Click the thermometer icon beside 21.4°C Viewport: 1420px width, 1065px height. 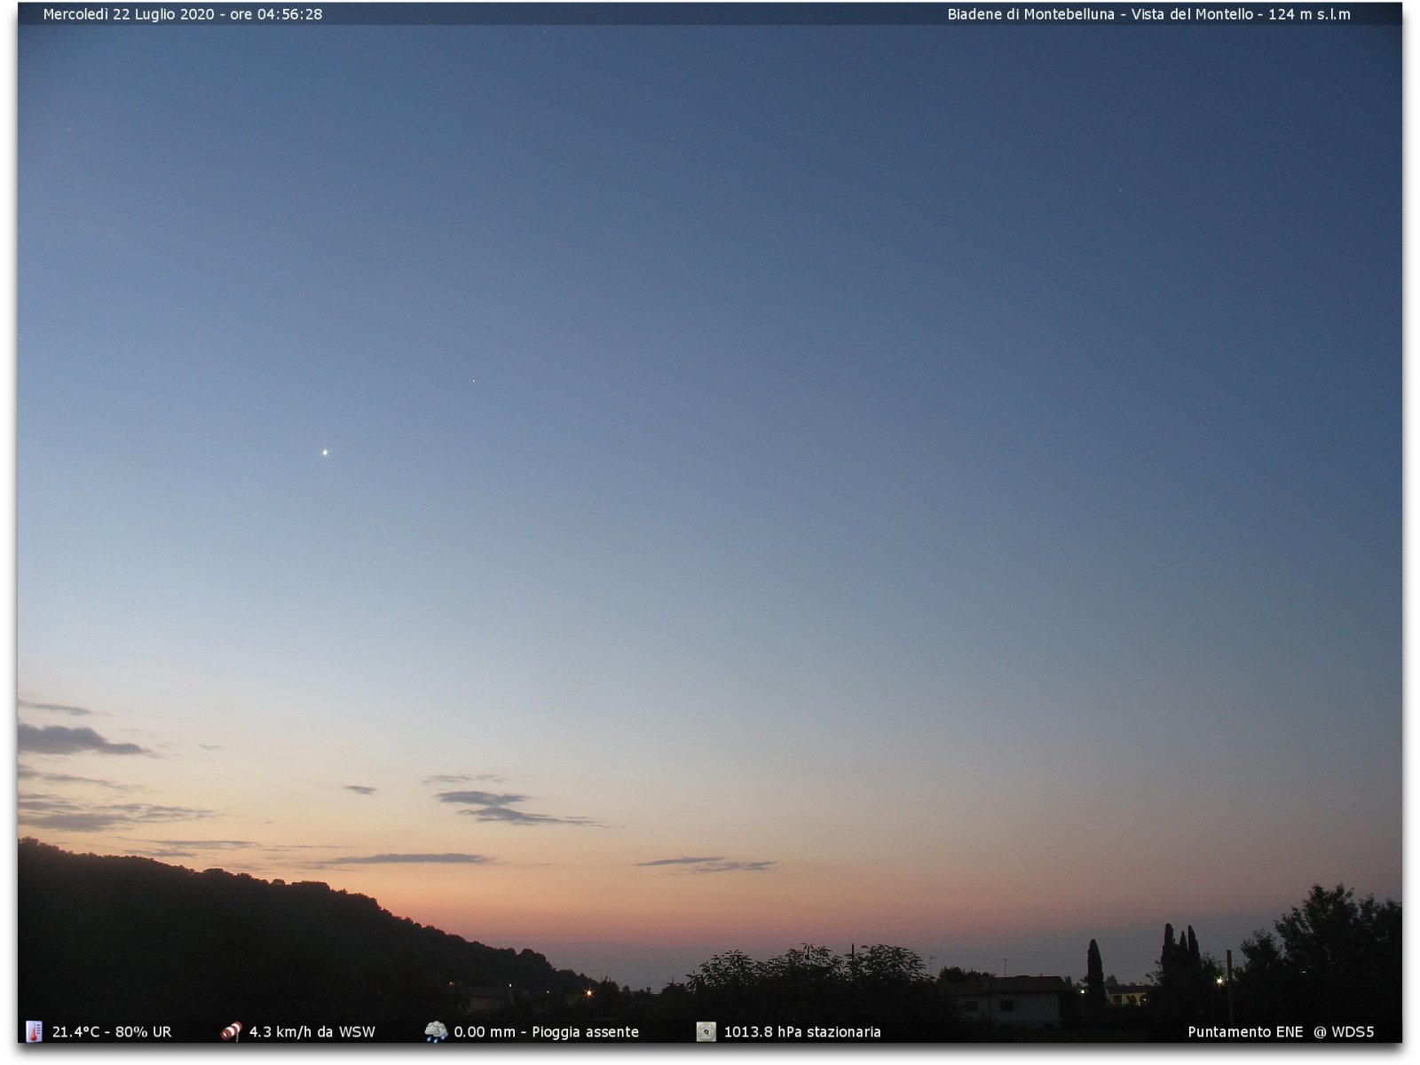[34, 1031]
